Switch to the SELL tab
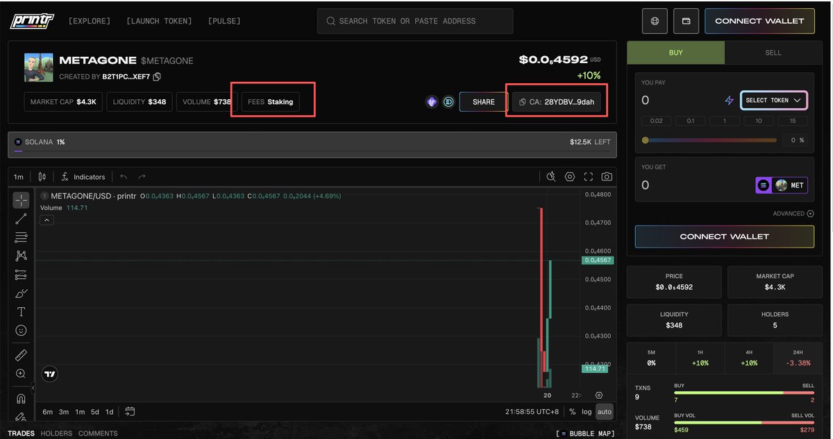 point(773,53)
